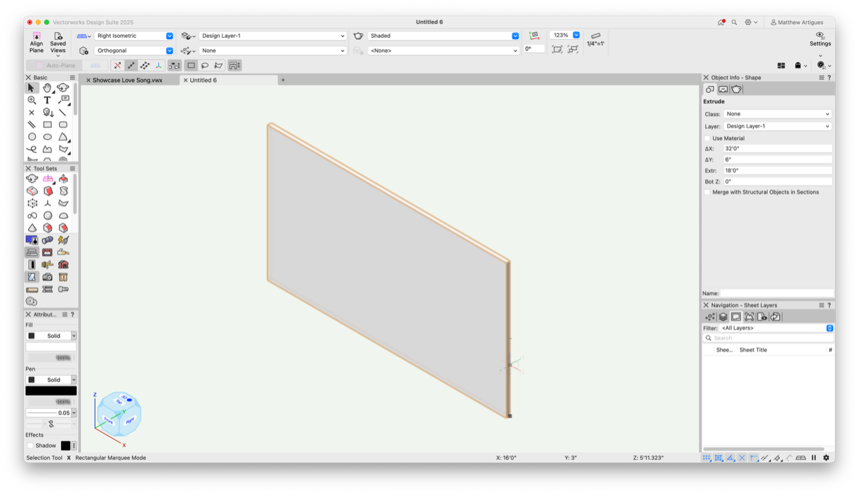Select the Untitled 6 document tab
Screen dimensions: 859x496
(x=203, y=80)
